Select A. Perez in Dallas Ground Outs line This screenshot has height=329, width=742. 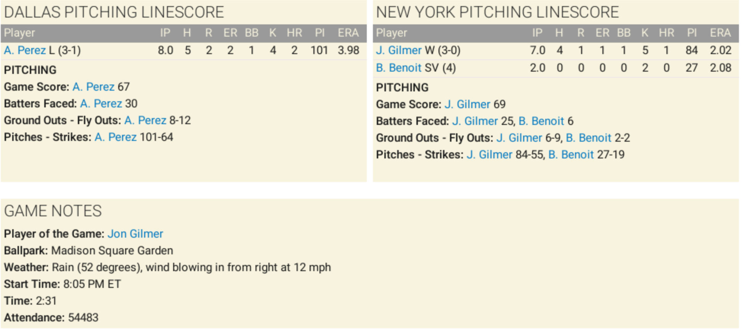145,120
